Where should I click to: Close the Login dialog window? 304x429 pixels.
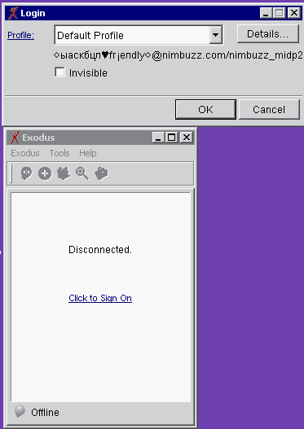coord(294,13)
